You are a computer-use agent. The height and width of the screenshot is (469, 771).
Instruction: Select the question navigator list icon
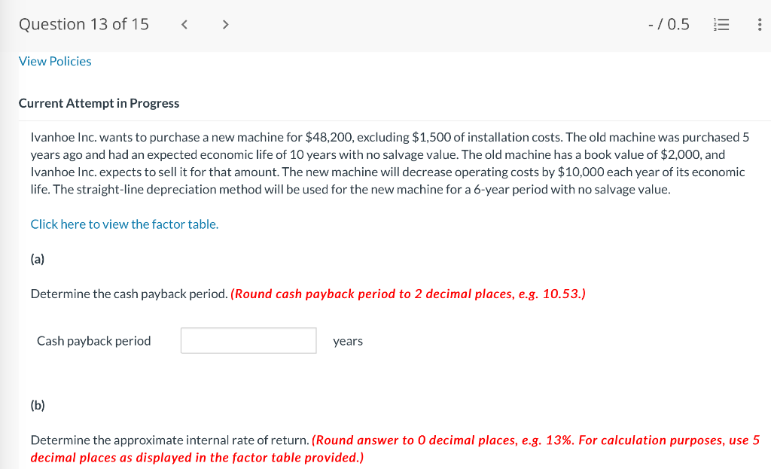click(x=721, y=23)
